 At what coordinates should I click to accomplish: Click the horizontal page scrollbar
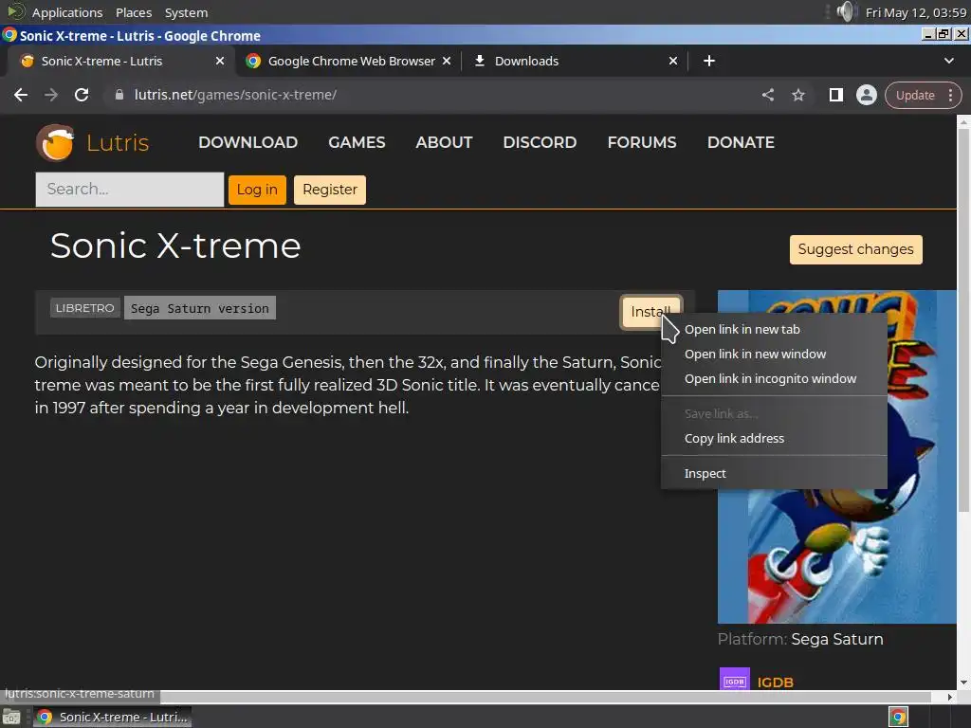click(x=545, y=697)
